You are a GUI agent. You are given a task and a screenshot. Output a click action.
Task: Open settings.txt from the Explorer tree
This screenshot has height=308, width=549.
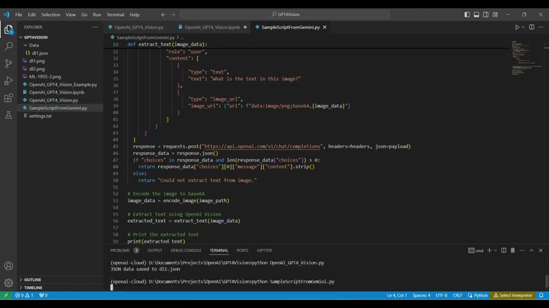(40, 116)
